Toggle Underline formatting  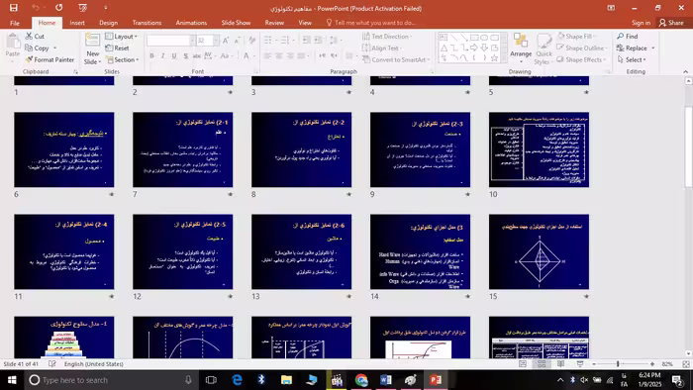[174, 55]
